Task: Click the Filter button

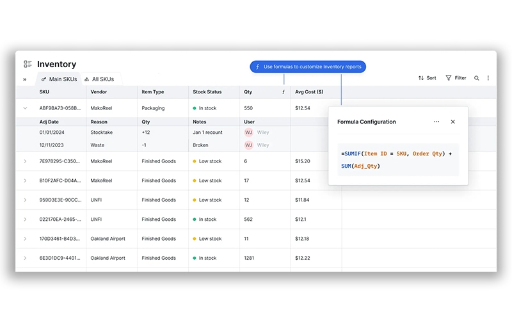Action: 456,78
